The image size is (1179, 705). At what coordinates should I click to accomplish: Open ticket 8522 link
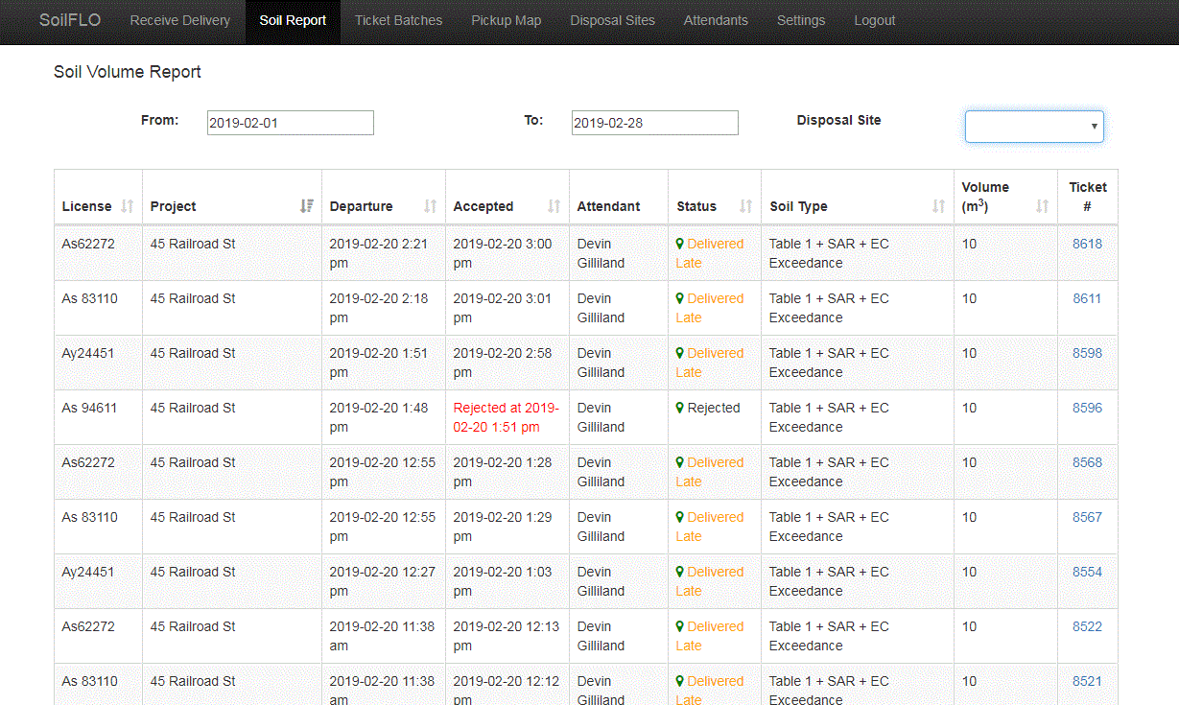point(1087,626)
